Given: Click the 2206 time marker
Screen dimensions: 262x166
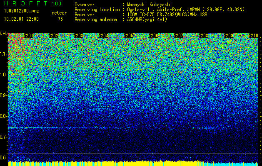Looking at the screenshot, I should pos(153,36).
